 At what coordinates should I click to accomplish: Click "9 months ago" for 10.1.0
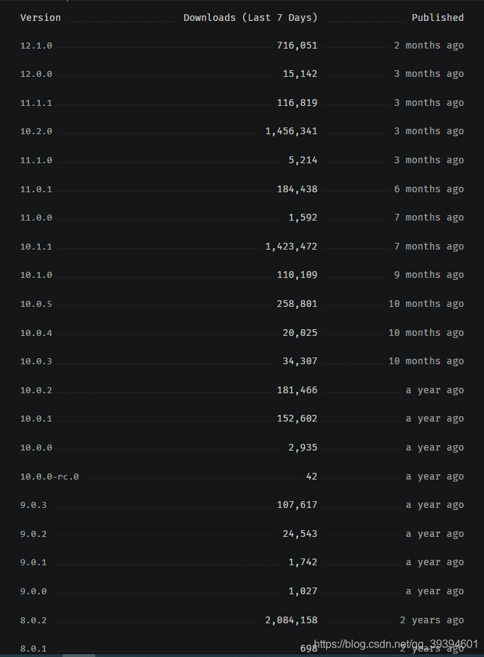coord(429,275)
